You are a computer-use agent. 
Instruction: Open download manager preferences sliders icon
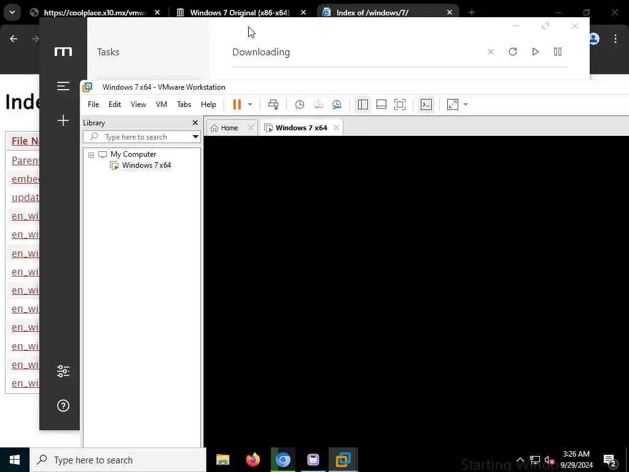[x=63, y=371]
